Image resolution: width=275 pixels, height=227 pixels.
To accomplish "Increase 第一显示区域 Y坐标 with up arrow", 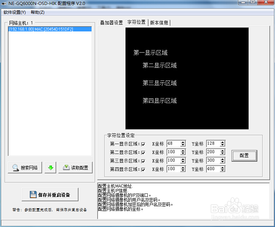I will click(x=223, y=142).
